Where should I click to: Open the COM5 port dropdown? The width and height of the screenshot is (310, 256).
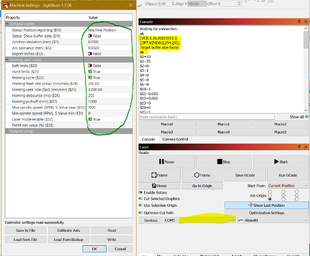tap(200, 220)
